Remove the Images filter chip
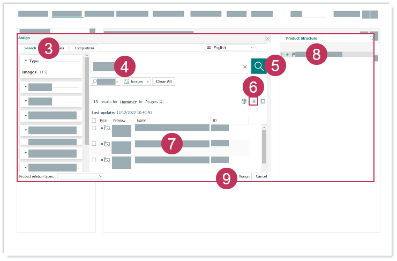Screen dimensions: 397x261 (147, 81)
